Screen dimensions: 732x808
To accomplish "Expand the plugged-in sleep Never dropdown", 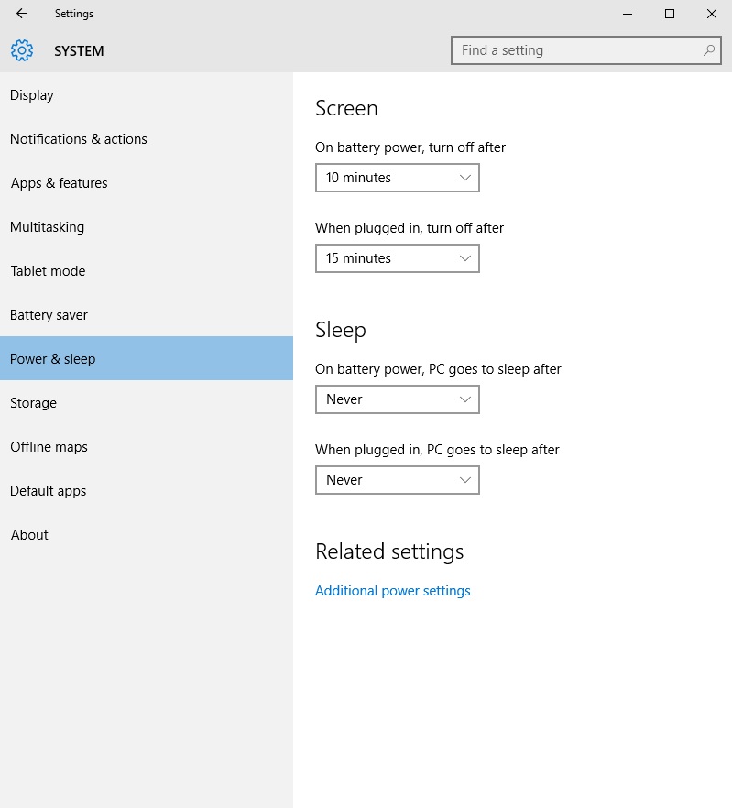I will point(398,480).
